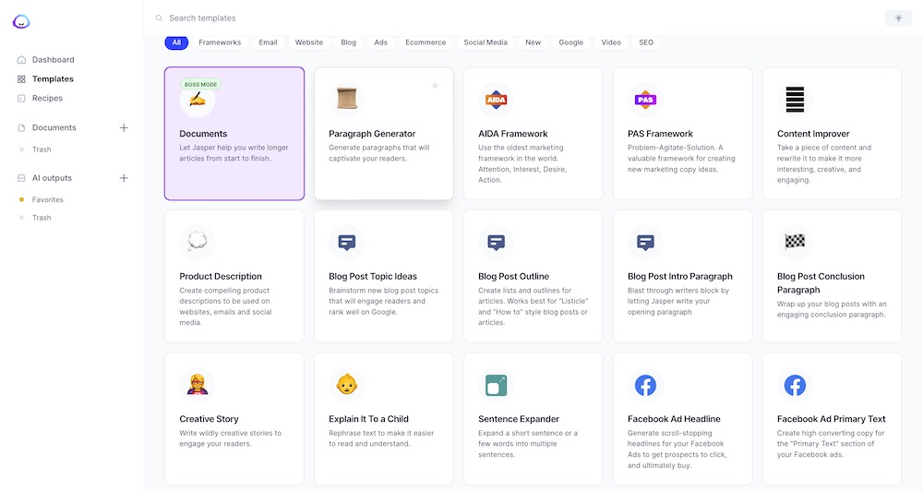Click the Documents file icon in sidebar
Image resolution: width=923 pixels, height=491 pixels.
(21, 127)
